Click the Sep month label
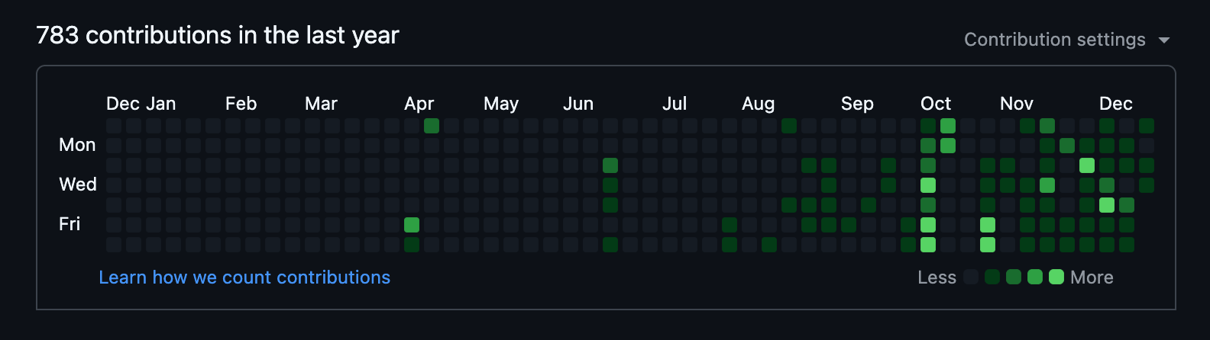 (857, 104)
